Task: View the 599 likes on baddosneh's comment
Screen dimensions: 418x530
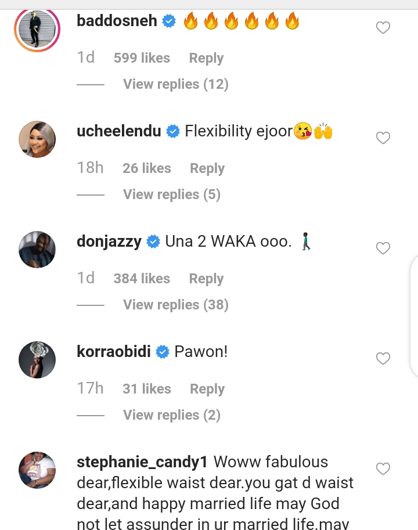Action: coord(142,58)
